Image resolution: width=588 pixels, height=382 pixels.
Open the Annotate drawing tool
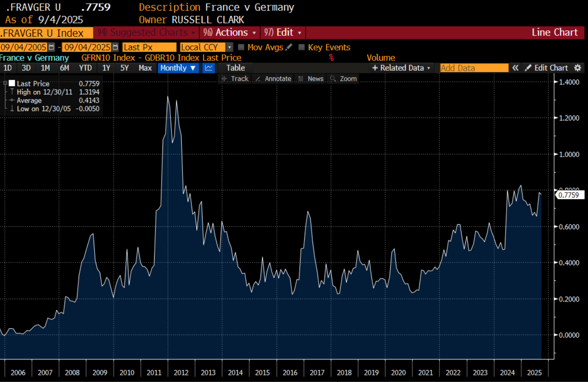coord(273,79)
